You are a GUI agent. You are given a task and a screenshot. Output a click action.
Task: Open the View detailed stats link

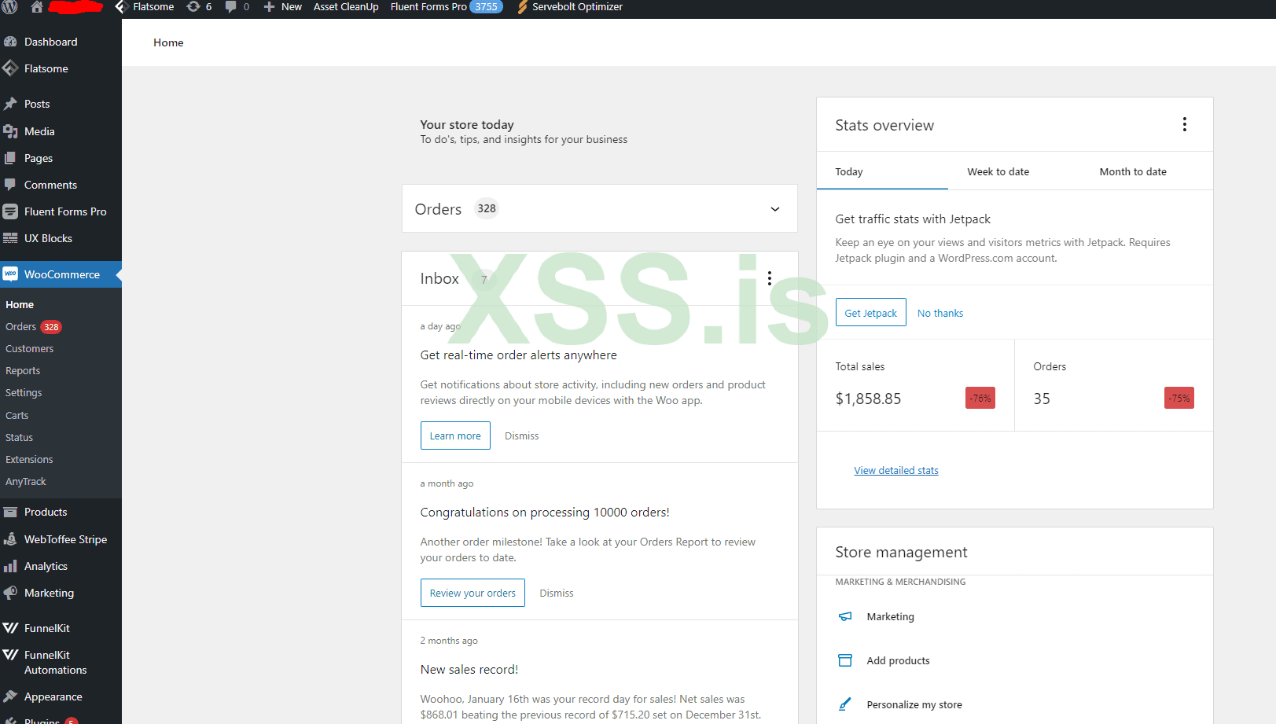pos(896,470)
